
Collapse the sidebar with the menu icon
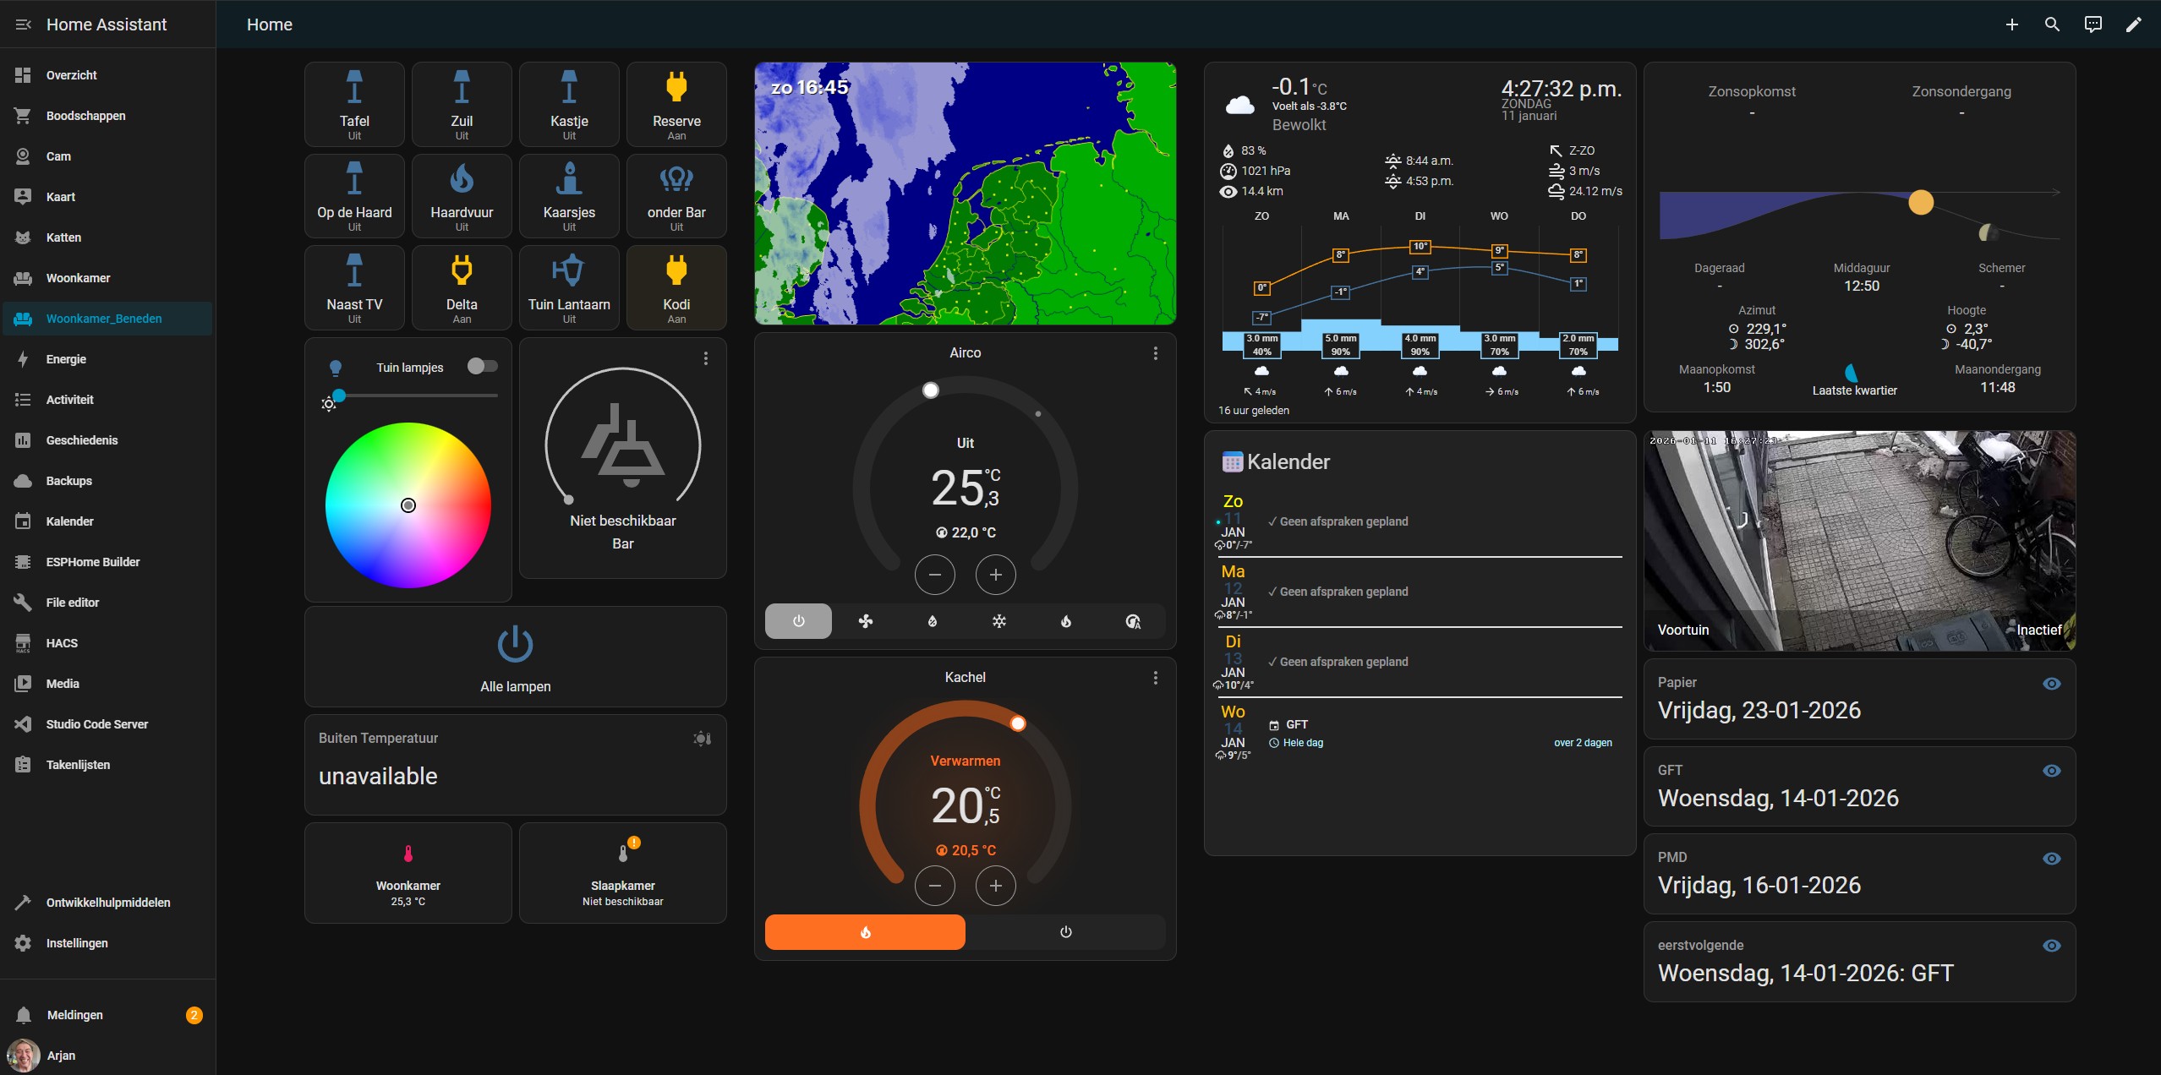coord(23,25)
